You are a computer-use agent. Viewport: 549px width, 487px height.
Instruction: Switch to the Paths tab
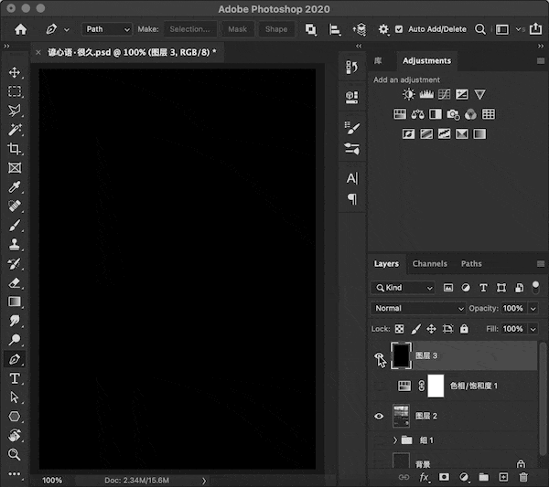point(471,264)
